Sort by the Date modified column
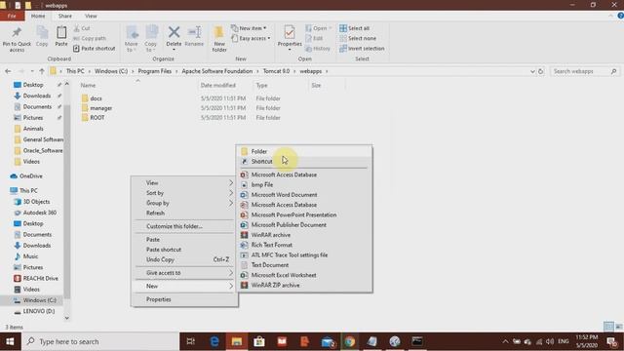This screenshot has height=351, width=624. tap(218, 85)
